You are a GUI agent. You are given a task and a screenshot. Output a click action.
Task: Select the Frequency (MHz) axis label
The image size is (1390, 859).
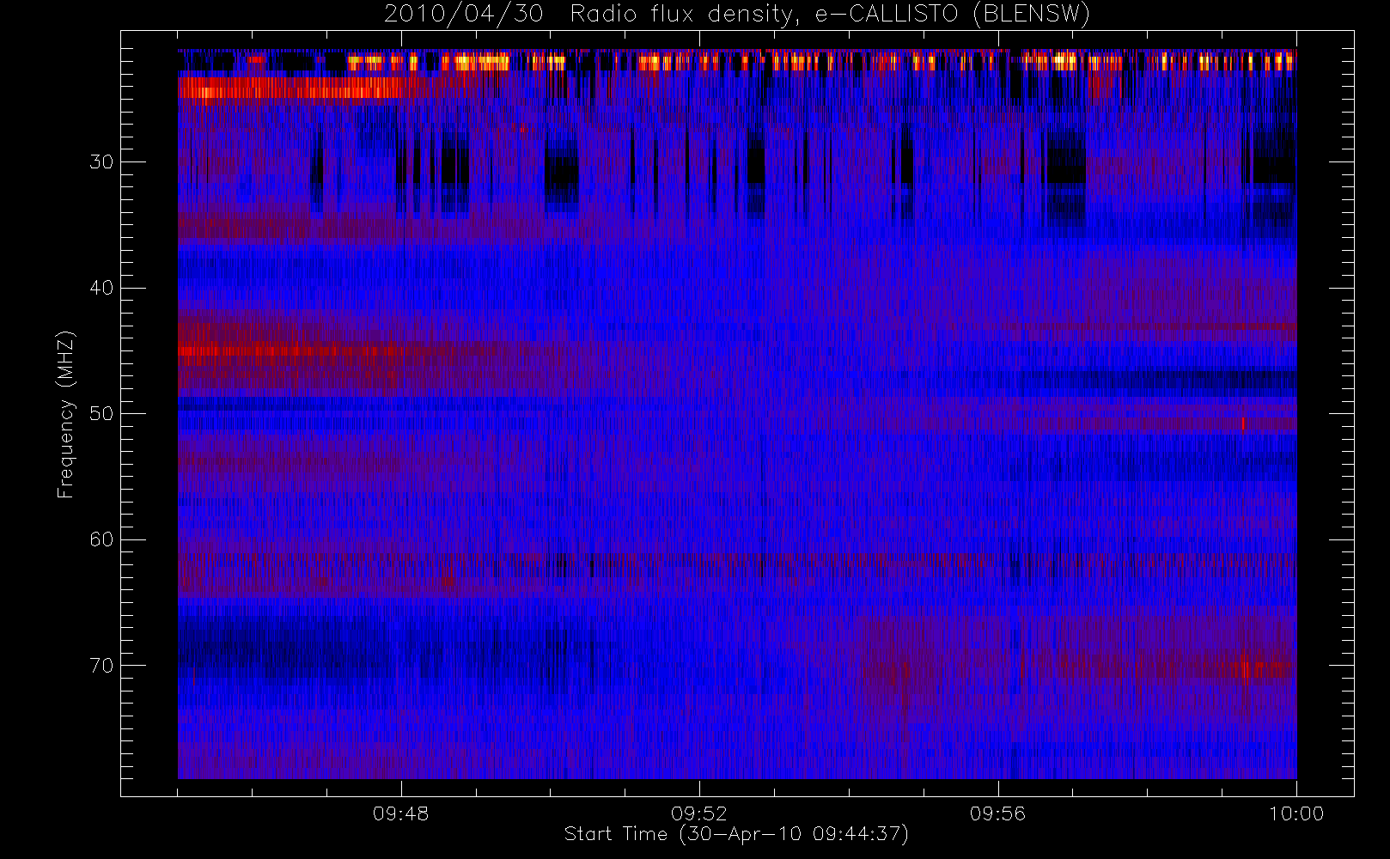pyautogui.click(x=65, y=414)
